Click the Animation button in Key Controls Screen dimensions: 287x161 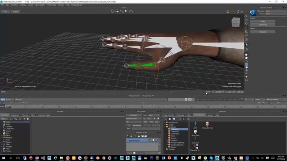click(x=134, y=115)
